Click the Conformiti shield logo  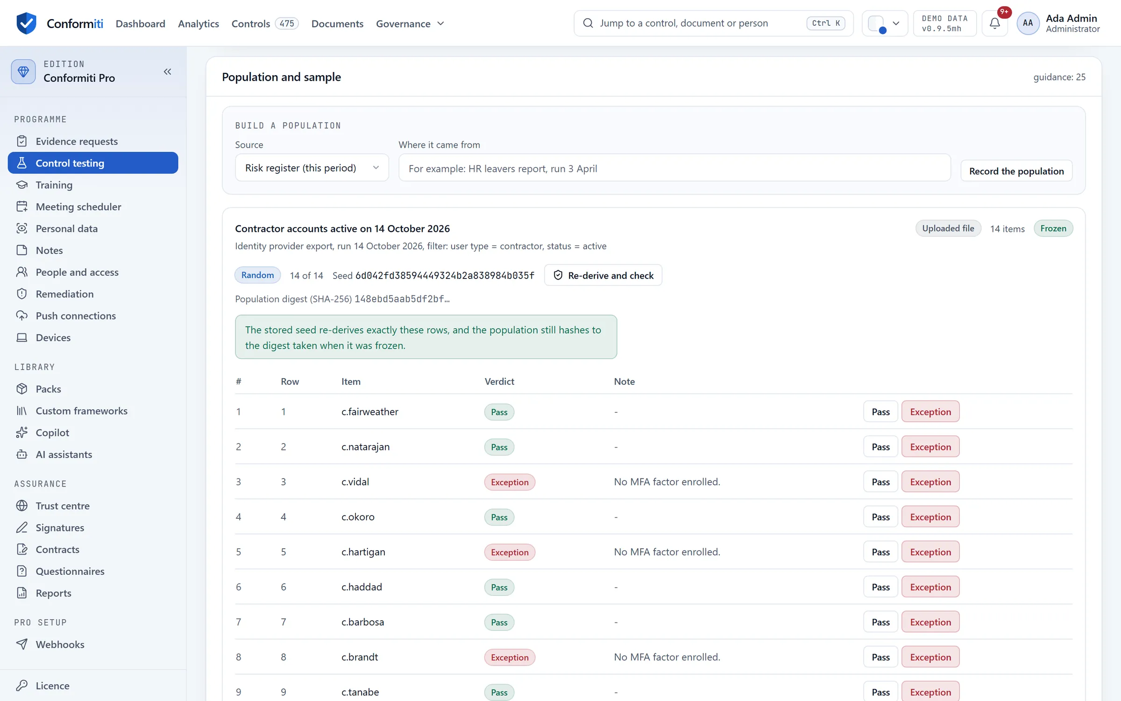point(26,23)
